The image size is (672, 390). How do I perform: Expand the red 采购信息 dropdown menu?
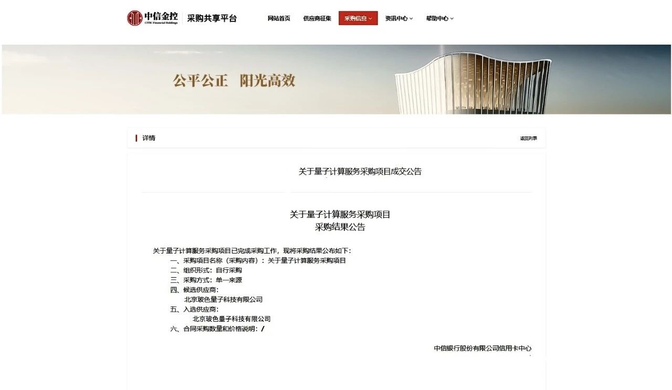coord(358,18)
